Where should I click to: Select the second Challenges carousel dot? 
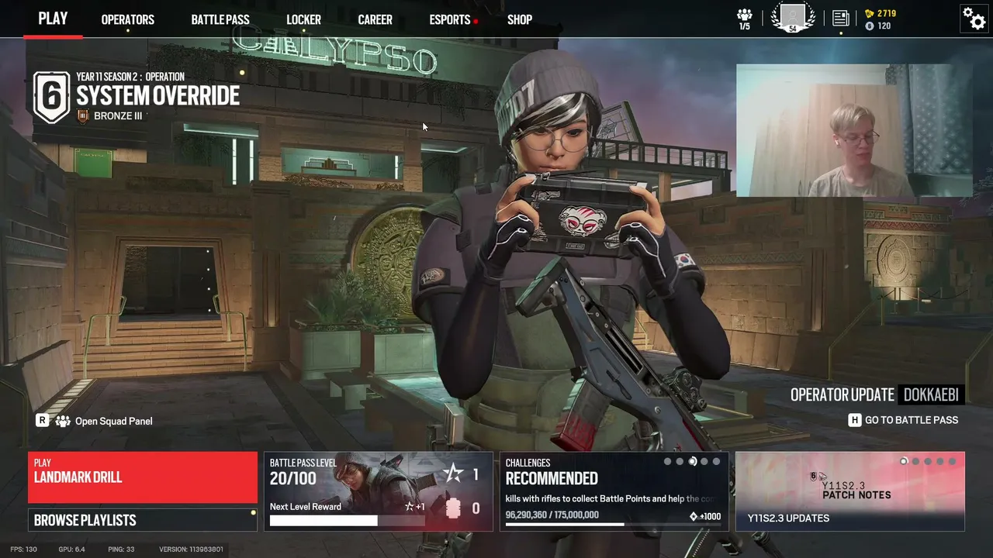coord(680,462)
